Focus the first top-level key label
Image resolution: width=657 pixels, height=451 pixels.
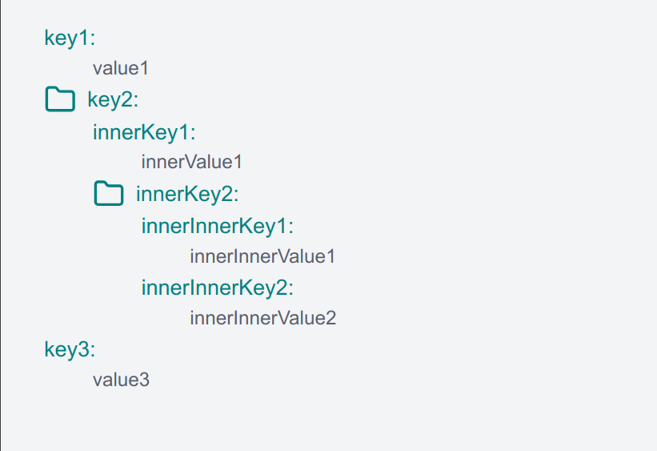[70, 38]
